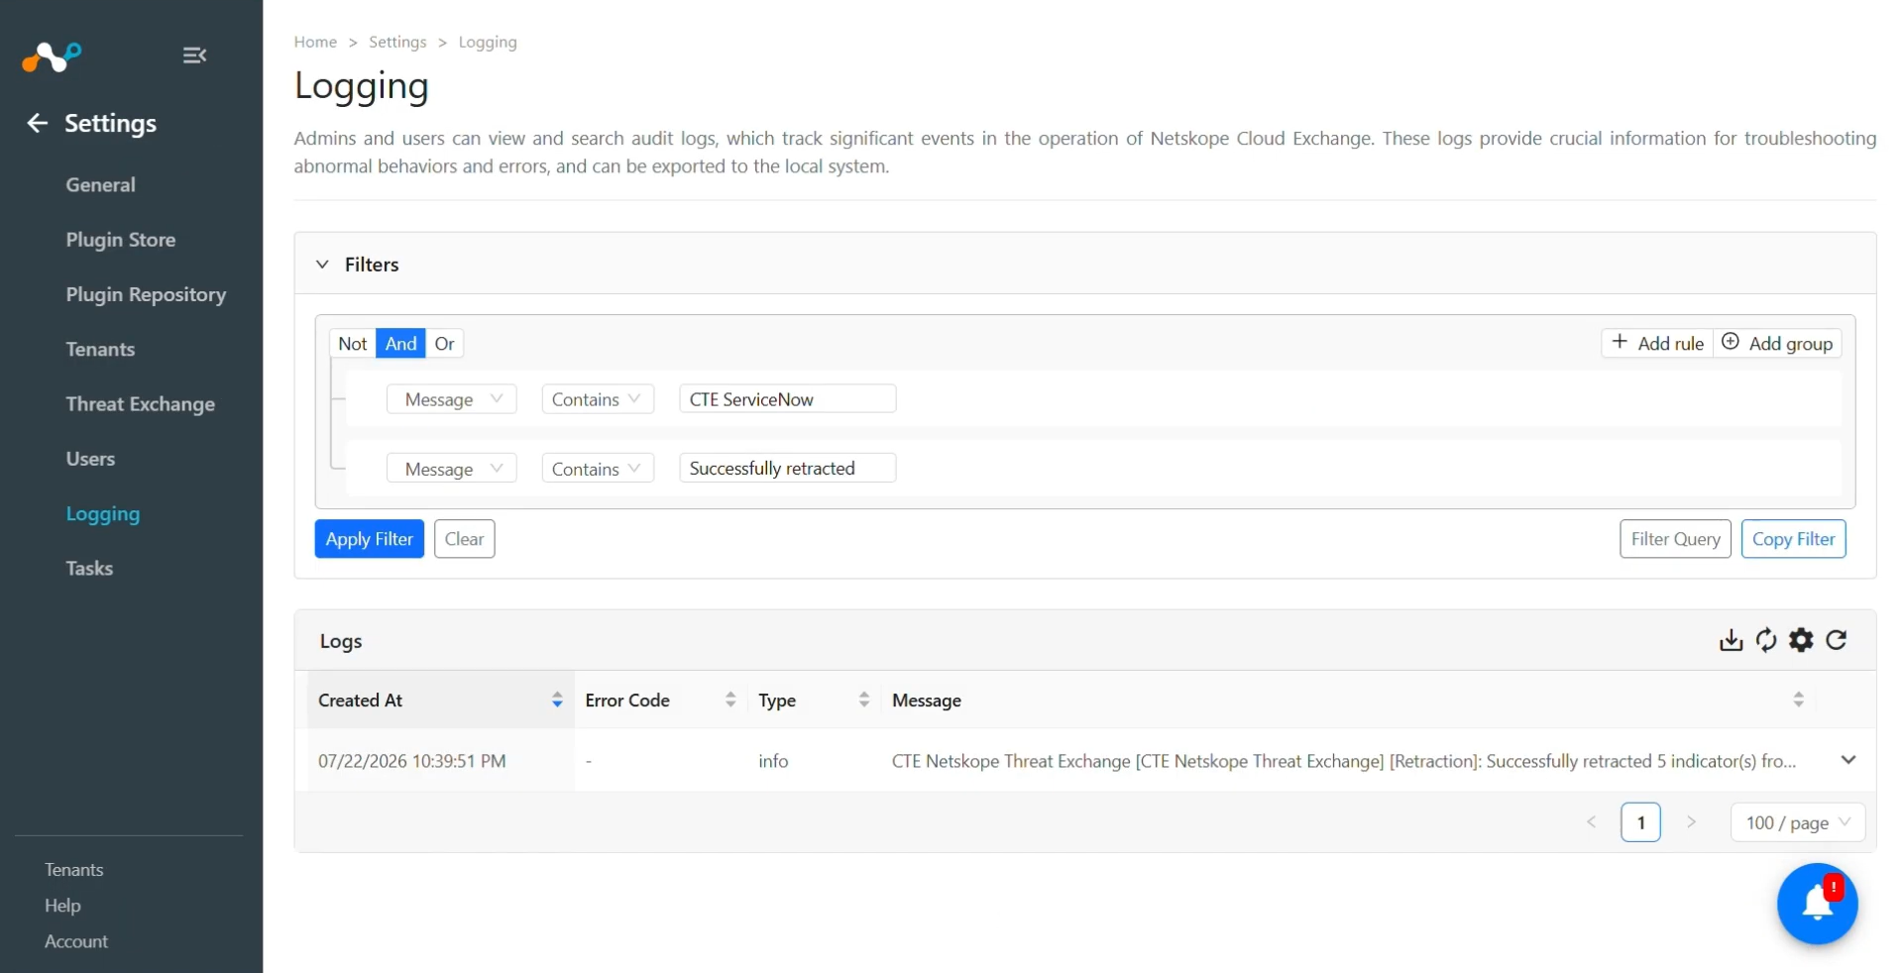Click the Netskope logo icon

(52, 56)
